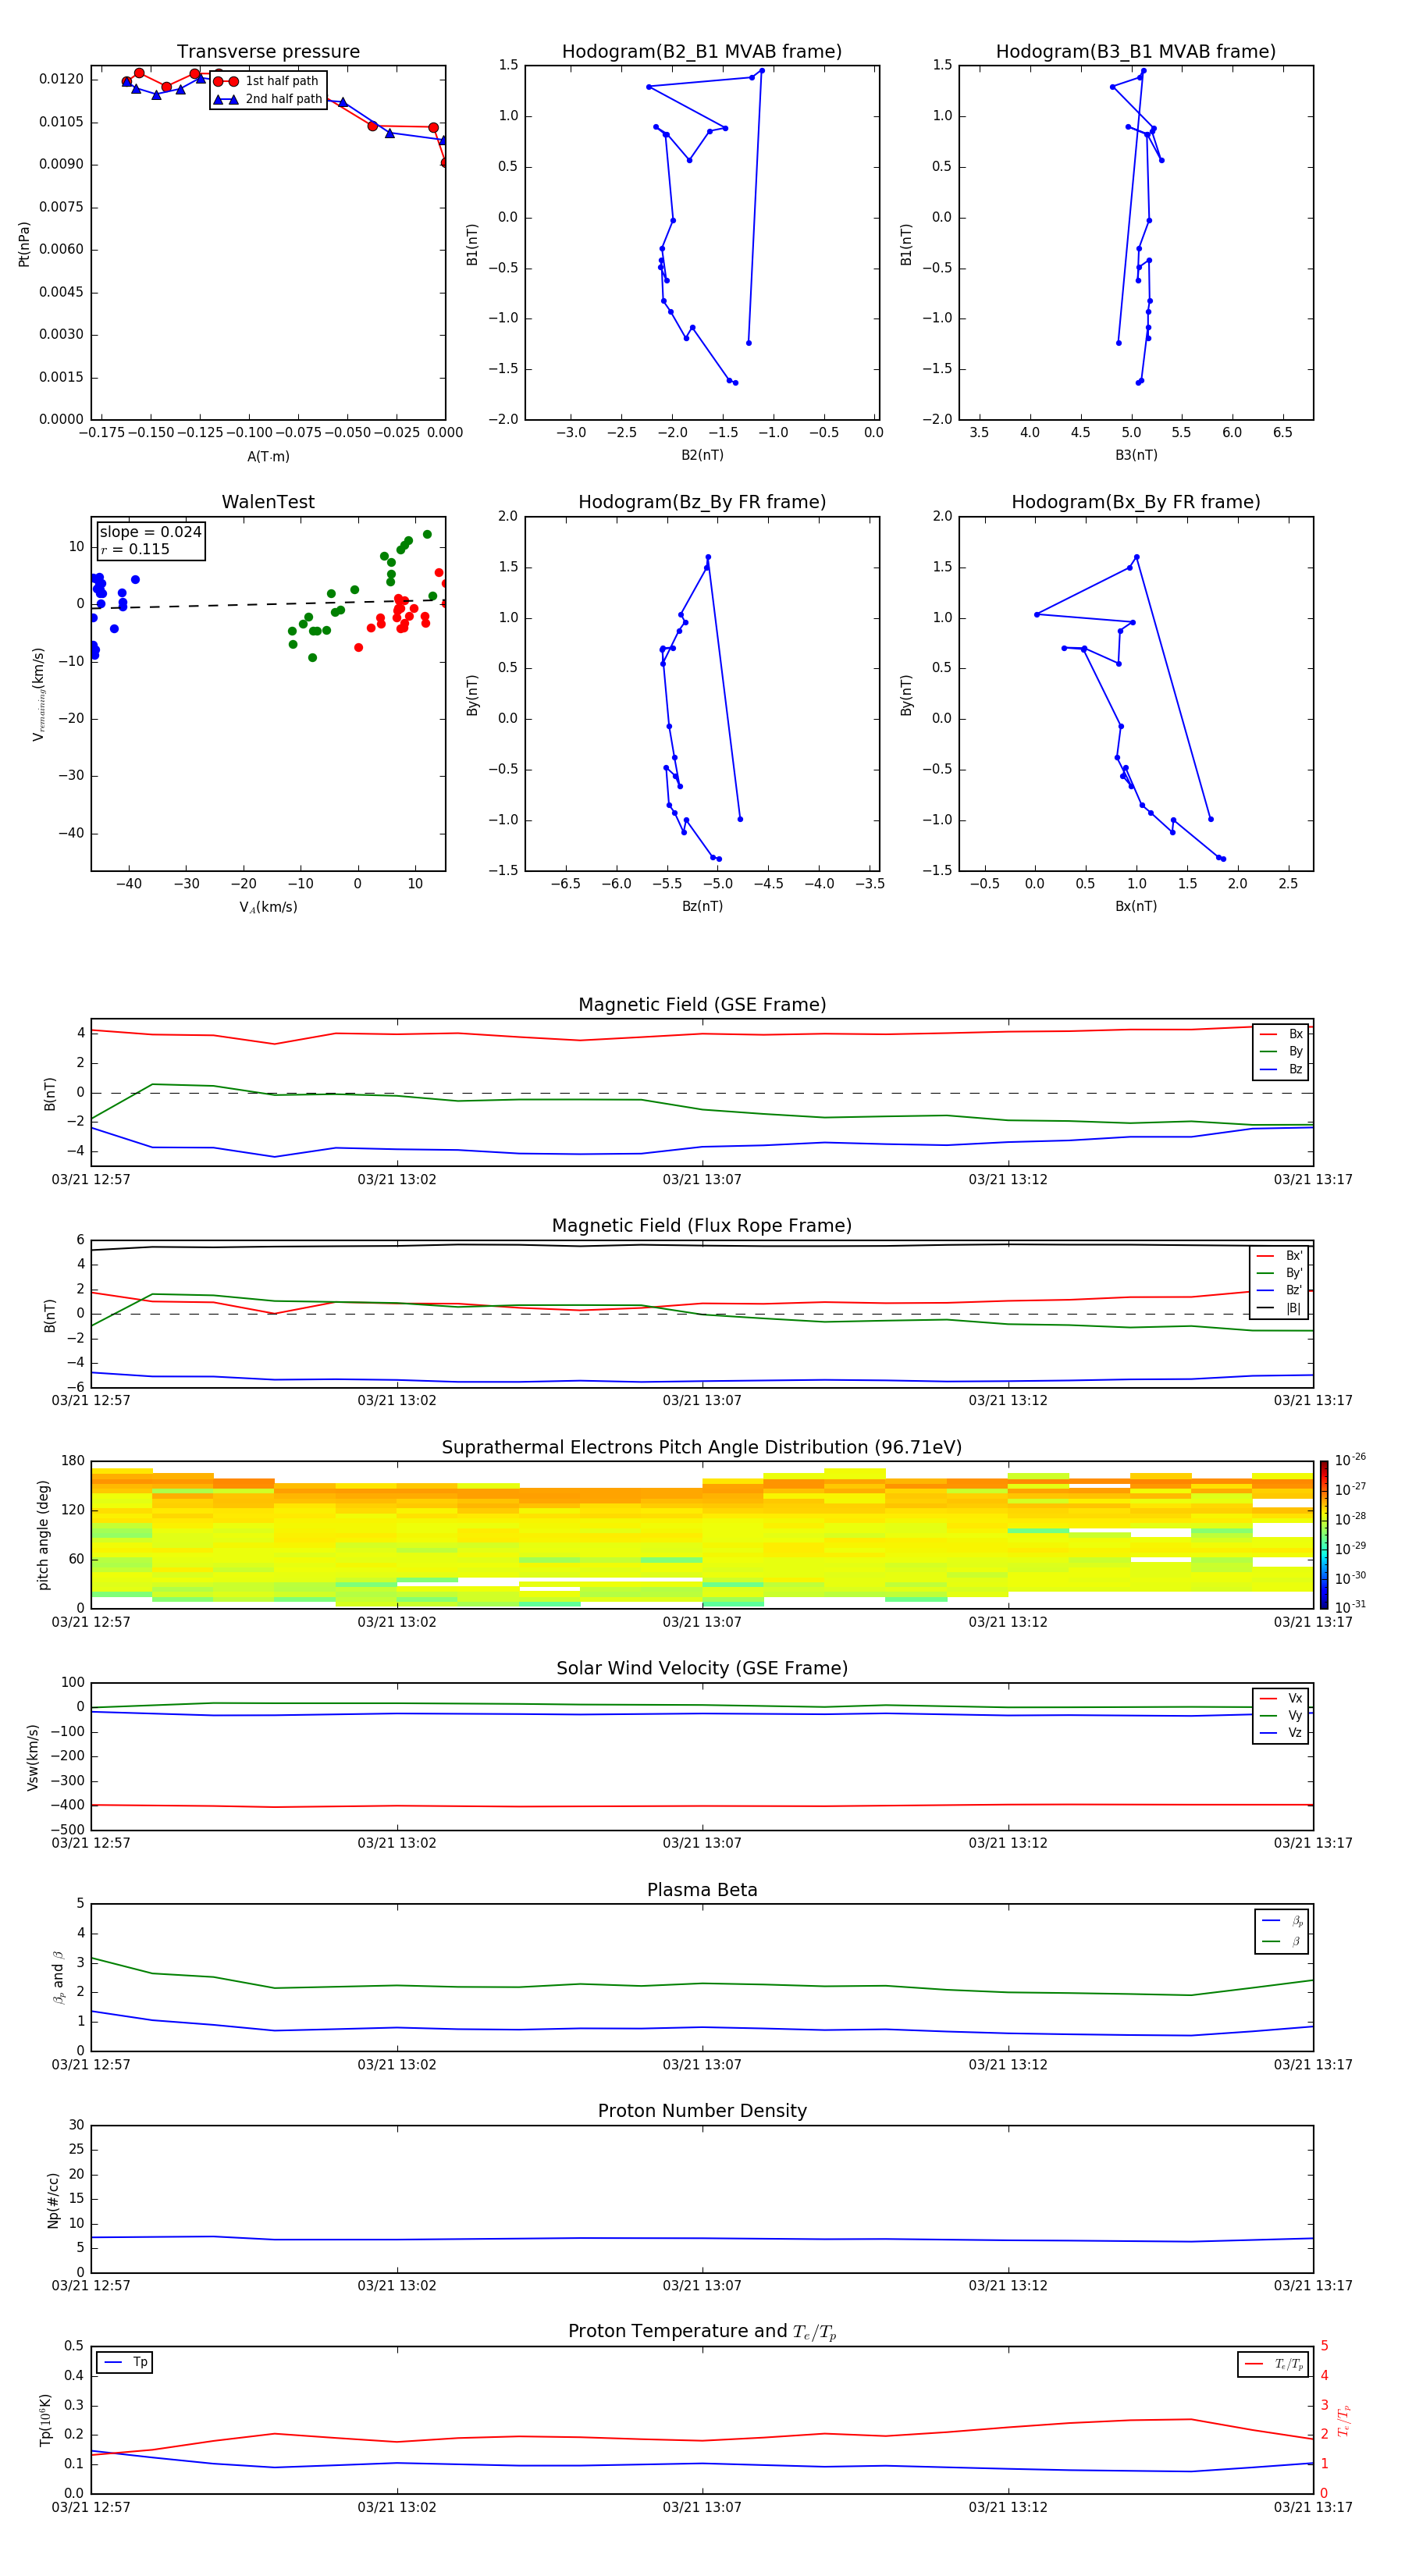The width and height of the screenshot is (1405, 2576).
Task: Click the |B| legend entry in Flux Rope panel
Action: 1279,1308
